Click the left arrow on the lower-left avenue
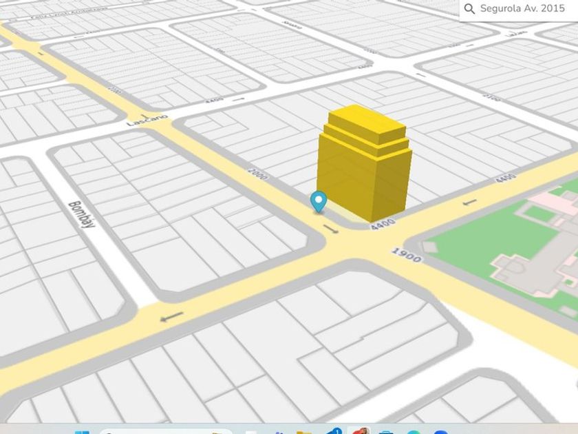Screen dimensions: 578x434 coord(171,316)
